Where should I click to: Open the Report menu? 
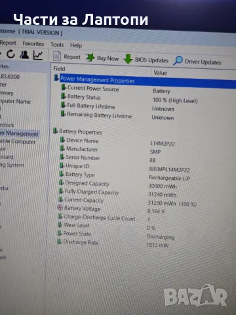(8, 43)
